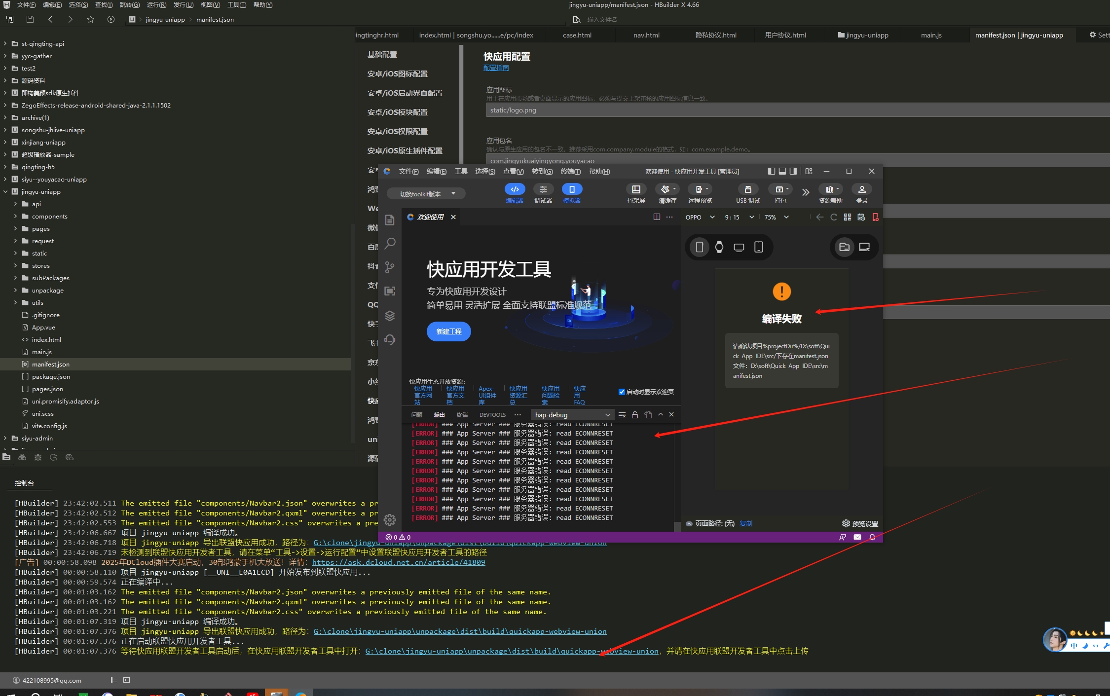Open the 终端(T) menu in the quick app tool
Image resolution: width=1110 pixels, height=696 pixels.
coord(570,171)
